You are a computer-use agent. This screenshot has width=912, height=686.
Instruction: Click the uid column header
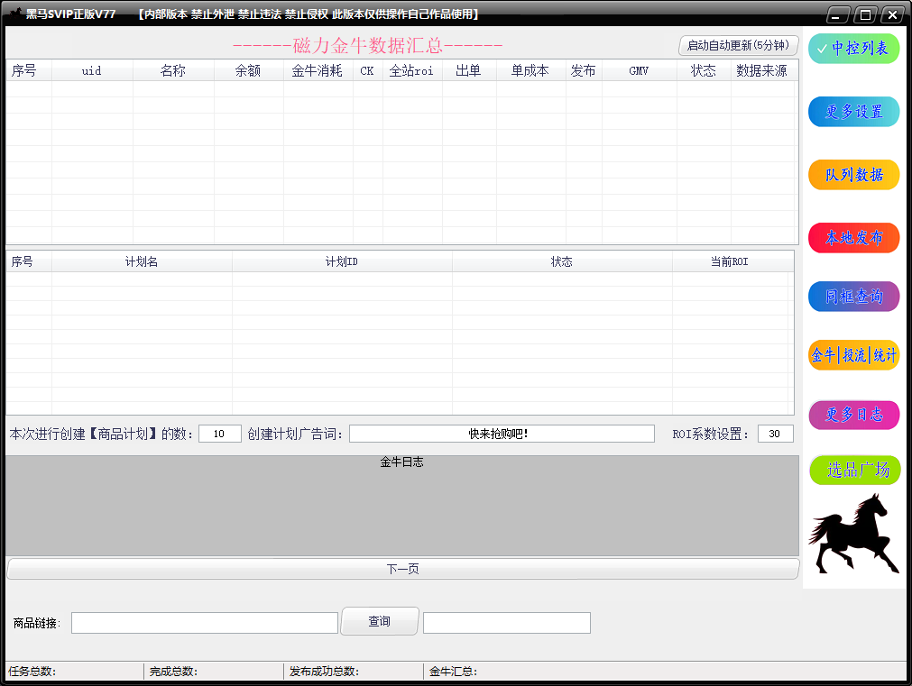91,71
